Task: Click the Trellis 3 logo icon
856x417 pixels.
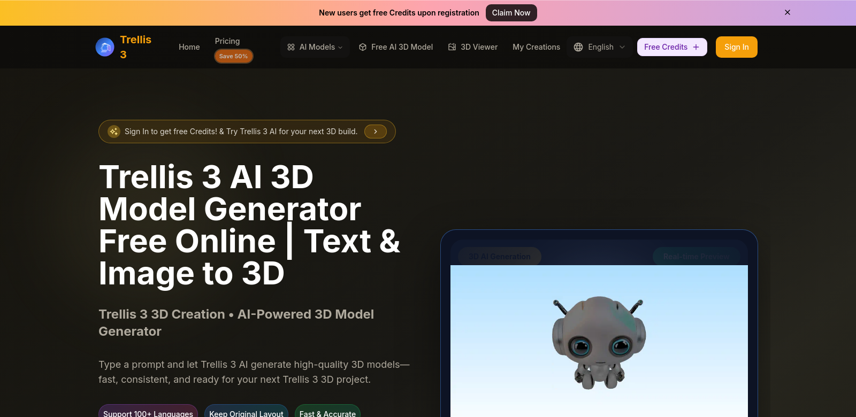Action: tap(105, 47)
